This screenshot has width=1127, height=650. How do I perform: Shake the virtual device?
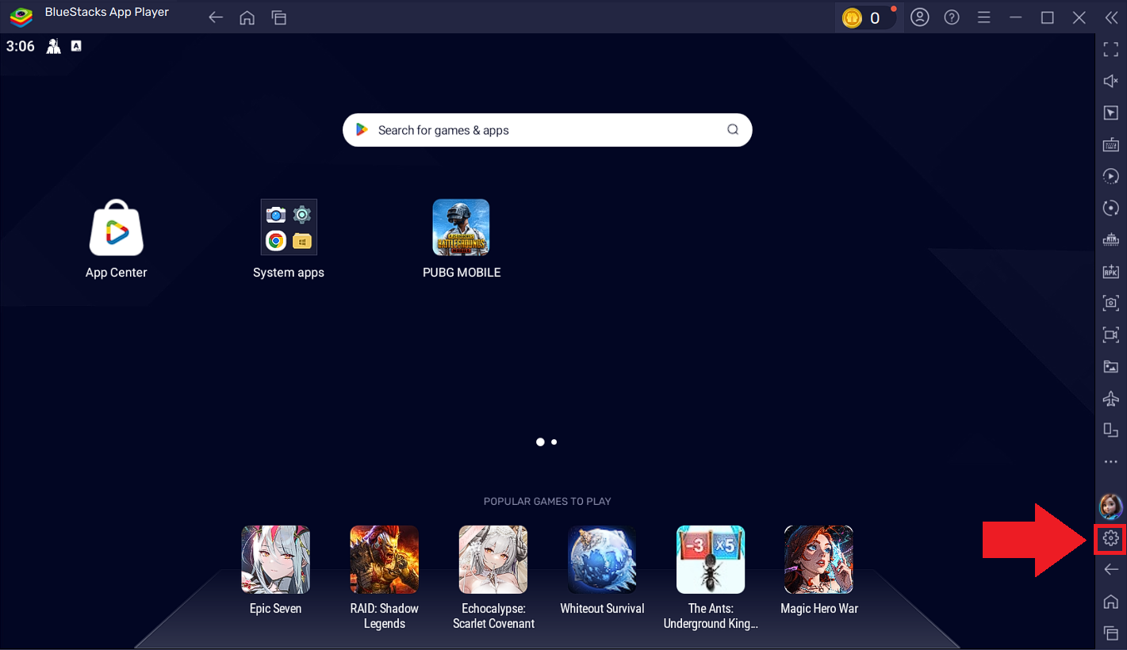point(1110,239)
